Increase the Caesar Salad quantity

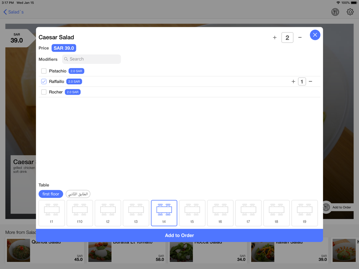coord(275,38)
